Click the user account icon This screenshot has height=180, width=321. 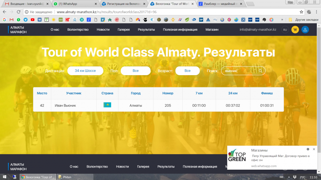tap(305, 30)
